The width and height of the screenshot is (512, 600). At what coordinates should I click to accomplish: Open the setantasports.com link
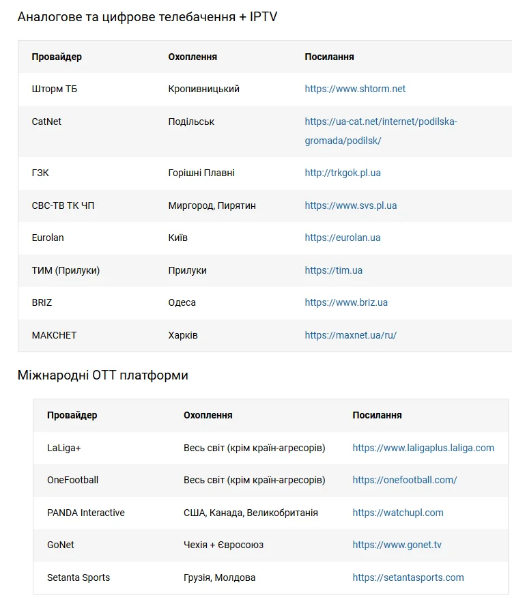(x=408, y=577)
